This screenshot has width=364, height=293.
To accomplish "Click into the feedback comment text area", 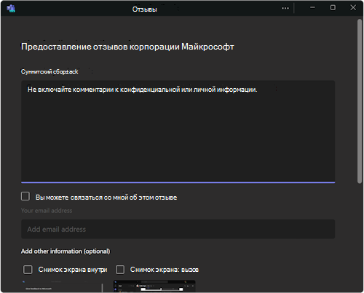I will coord(178,131).
